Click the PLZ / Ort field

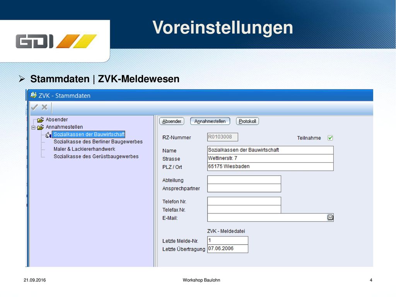click(x=270, y=166)
